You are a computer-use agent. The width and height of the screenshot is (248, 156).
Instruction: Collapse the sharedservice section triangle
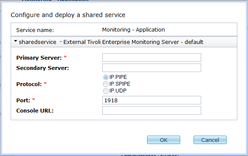(15, 41)
